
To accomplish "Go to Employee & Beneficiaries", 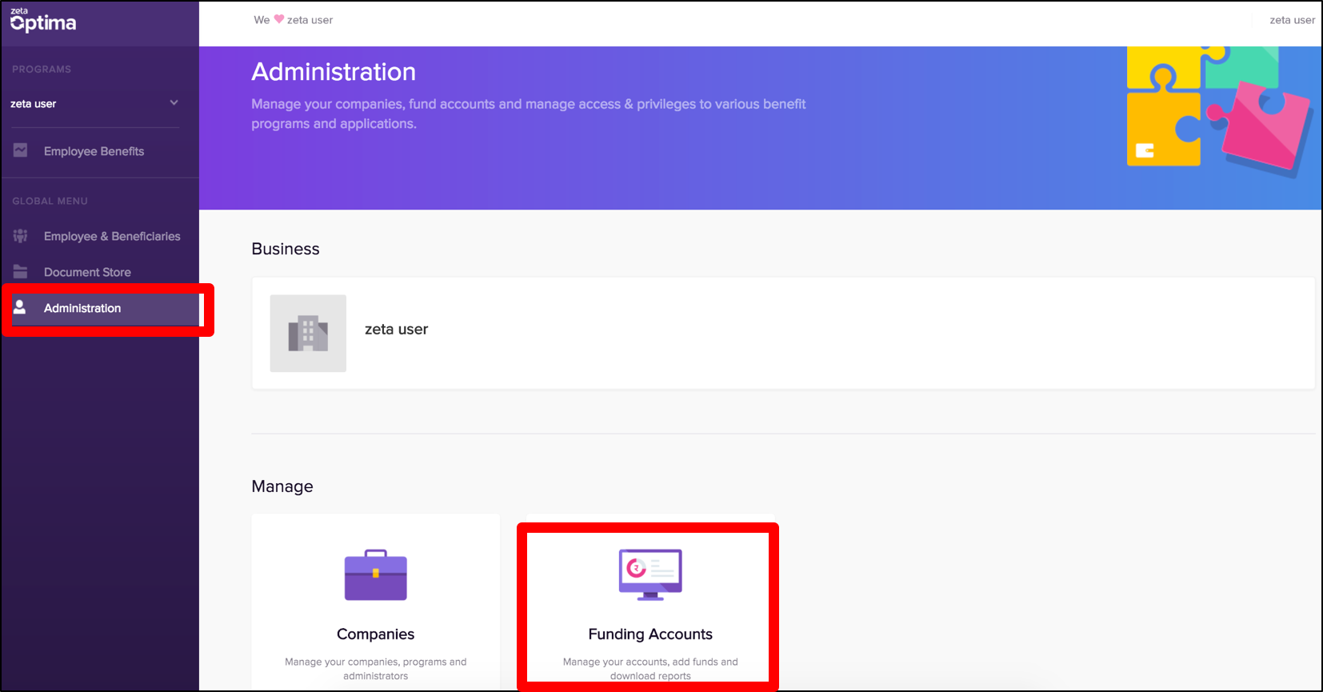I will click(112, 236).
